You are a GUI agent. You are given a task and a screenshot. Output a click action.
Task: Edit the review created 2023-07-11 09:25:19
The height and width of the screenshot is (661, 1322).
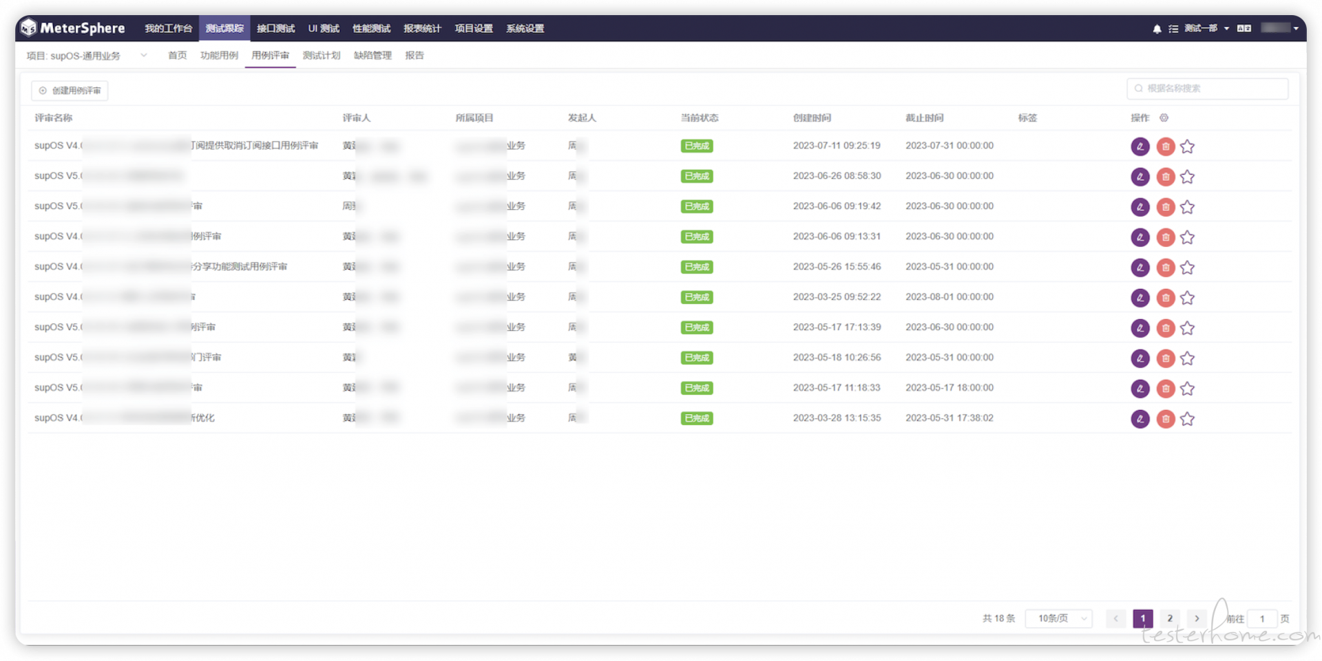(x=1140, y=147)
